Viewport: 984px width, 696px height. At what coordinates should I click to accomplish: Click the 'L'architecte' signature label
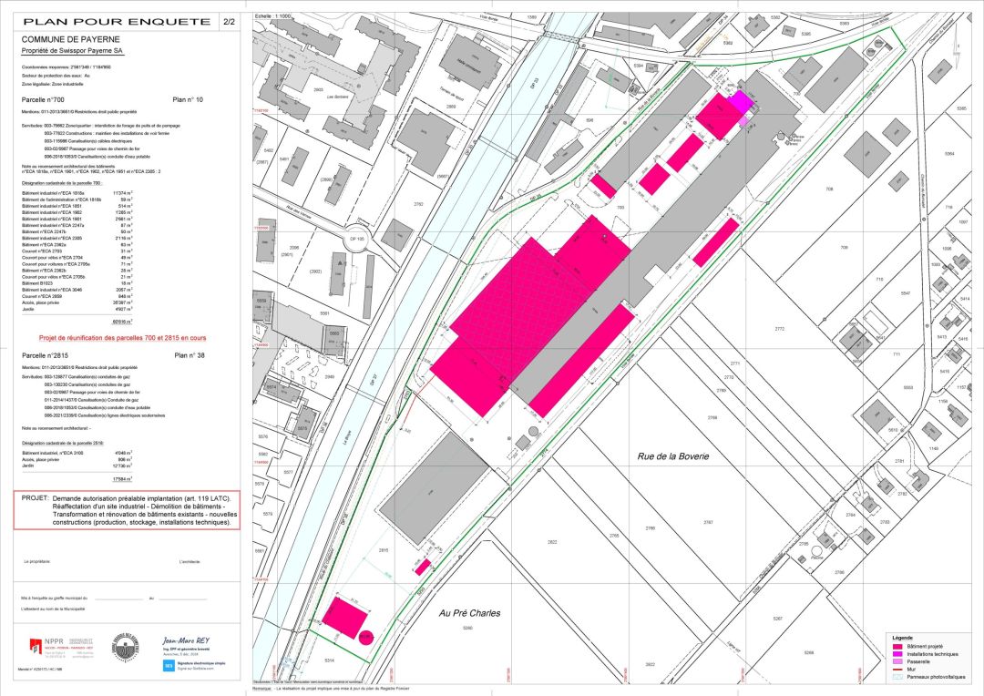point(190,562)
